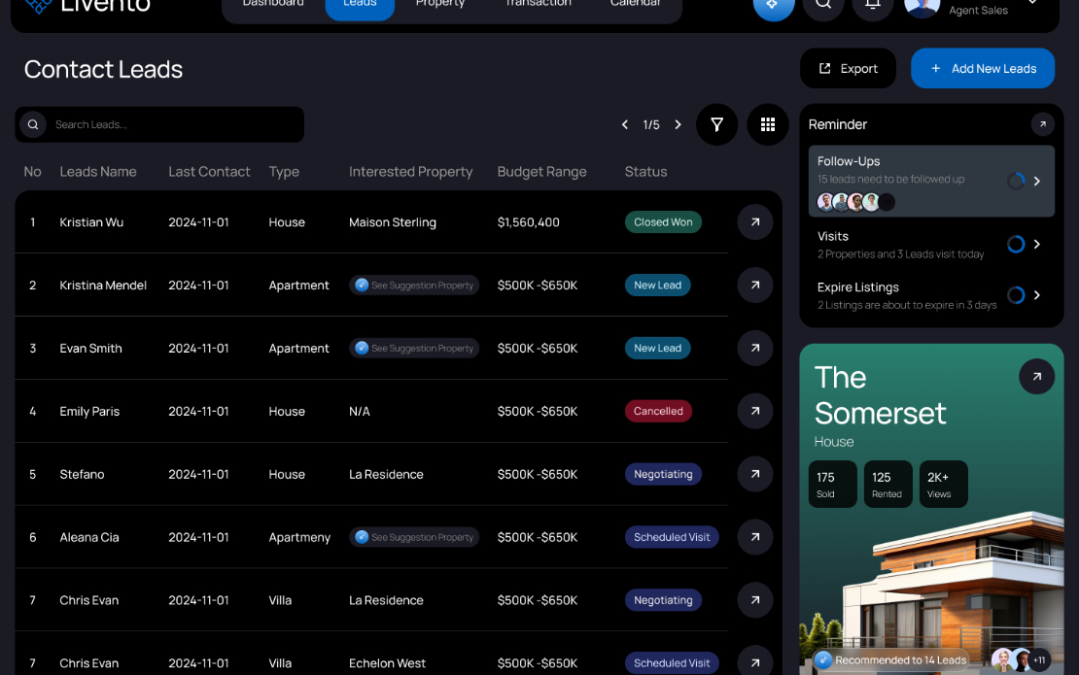Click the Export button
The height and width of the screenshot is (675, 1079).
[848, 68]
